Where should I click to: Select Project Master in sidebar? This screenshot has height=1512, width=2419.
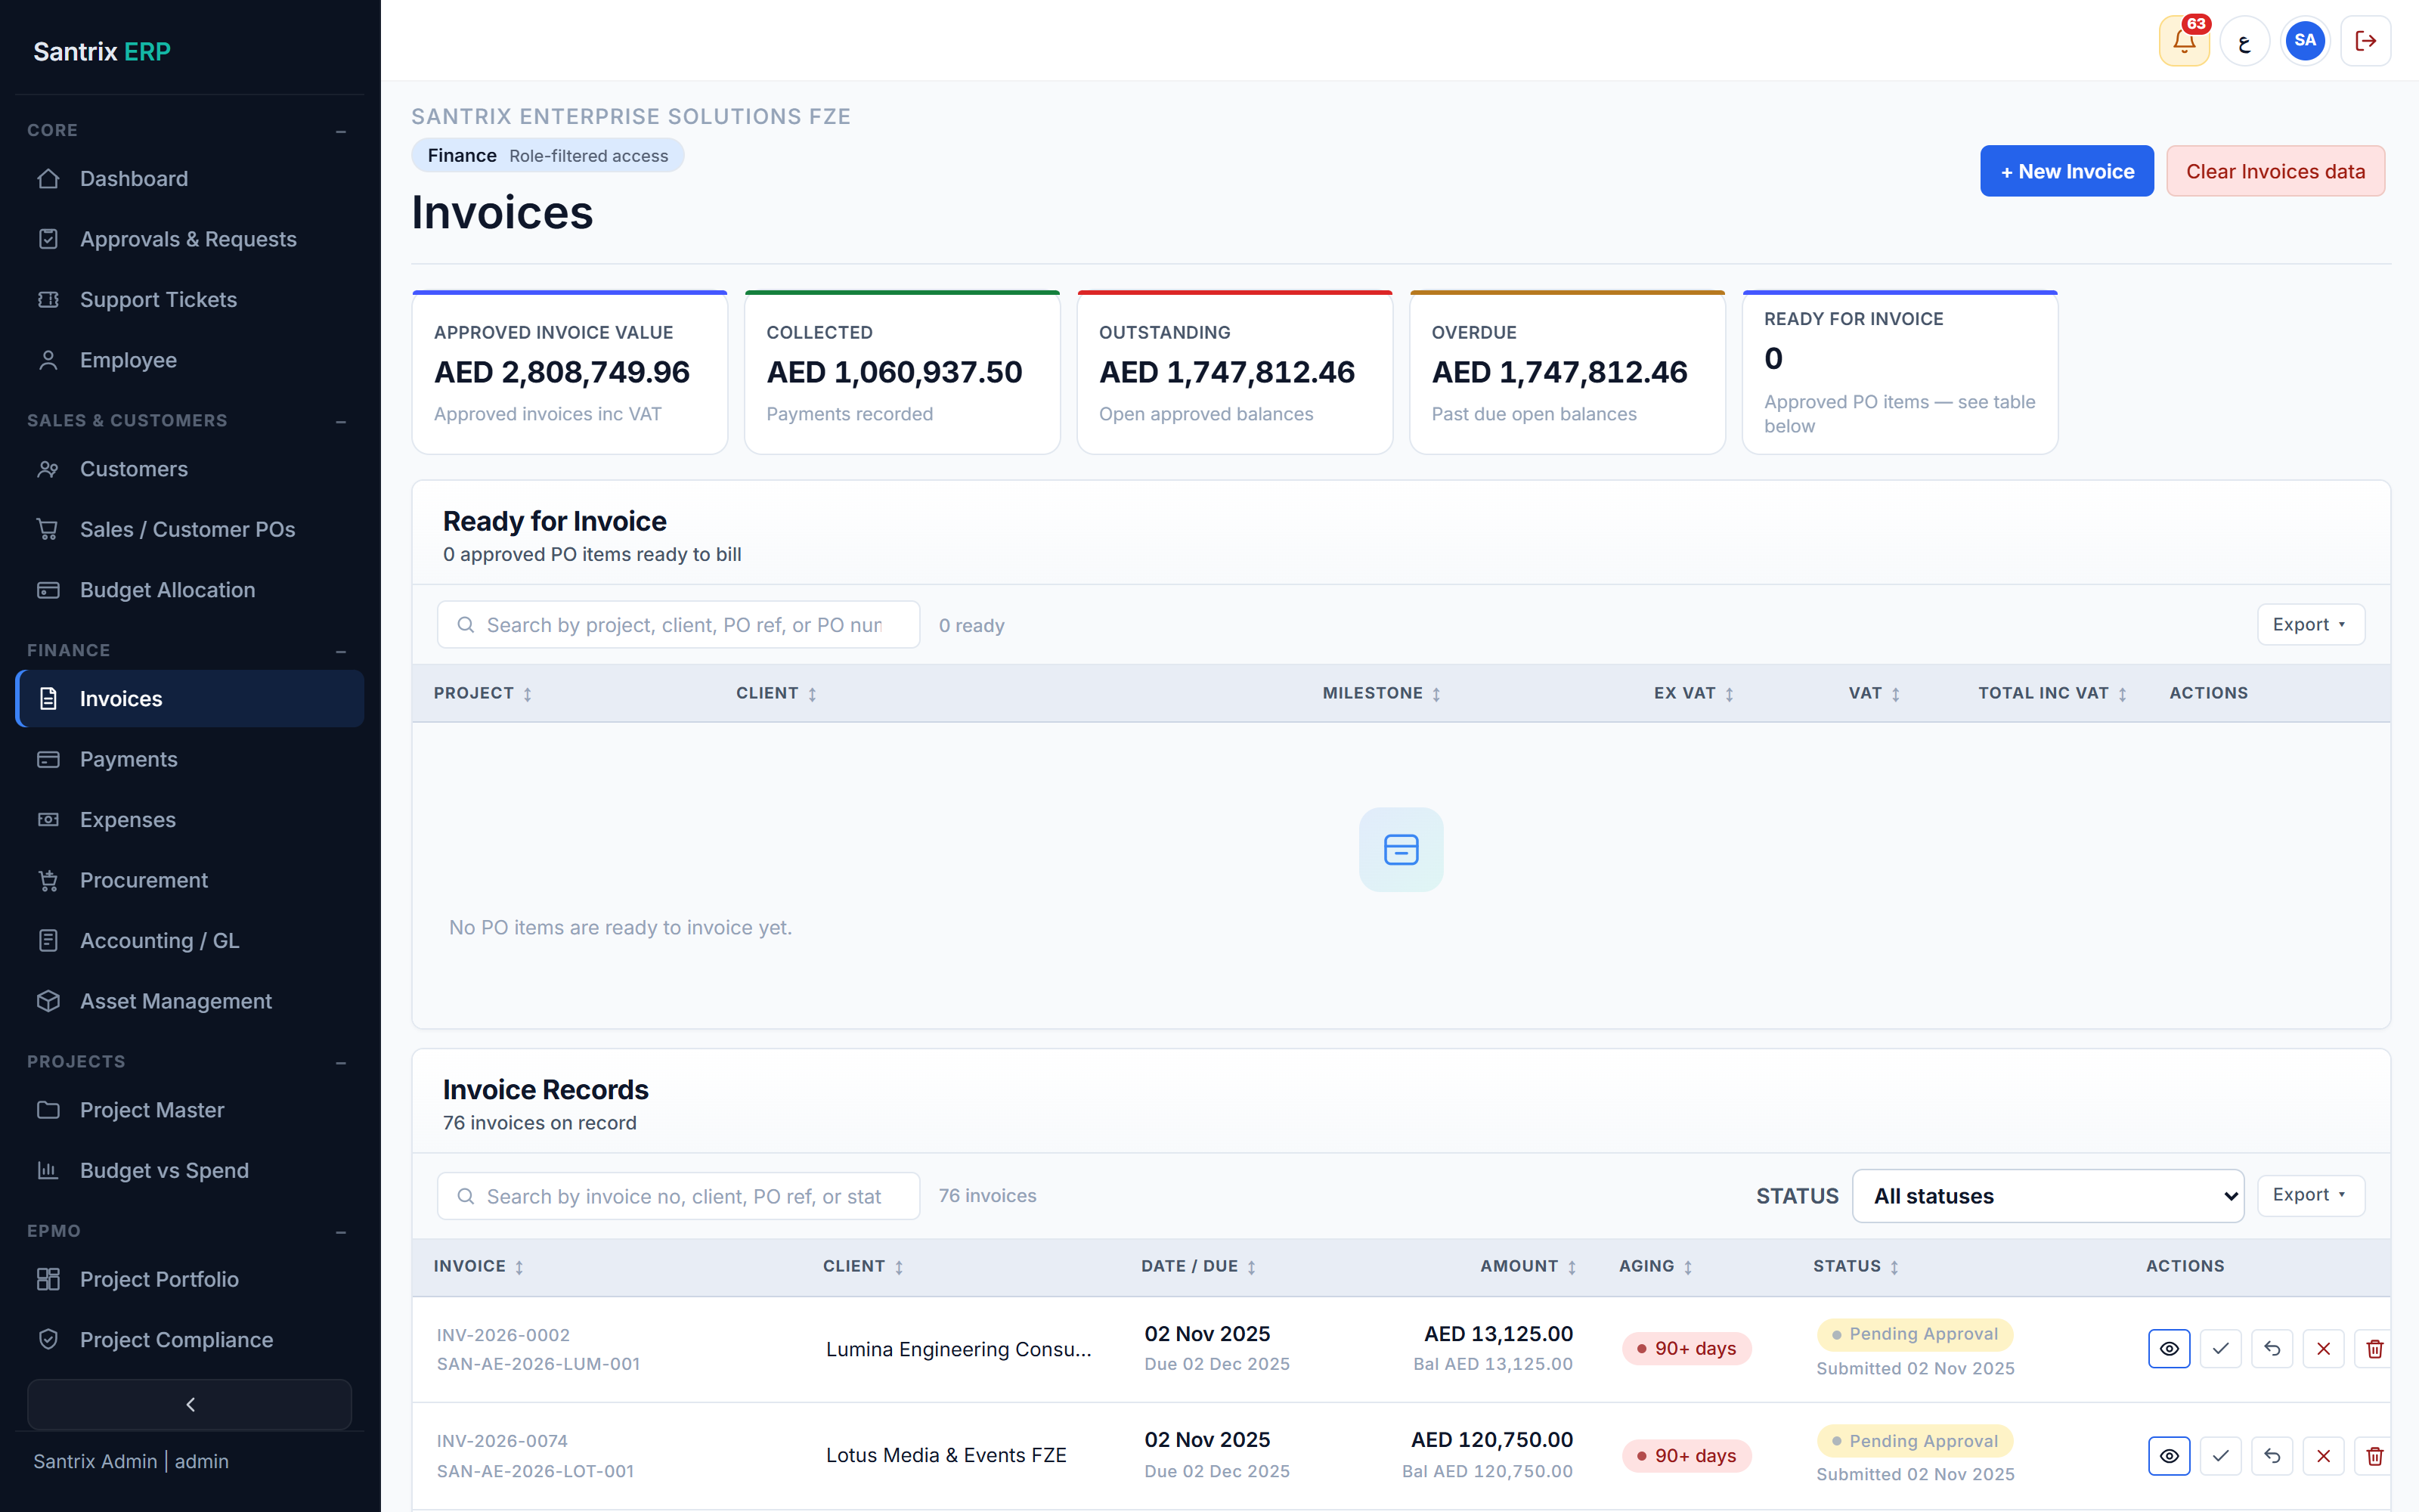(x=190, y=1110)
